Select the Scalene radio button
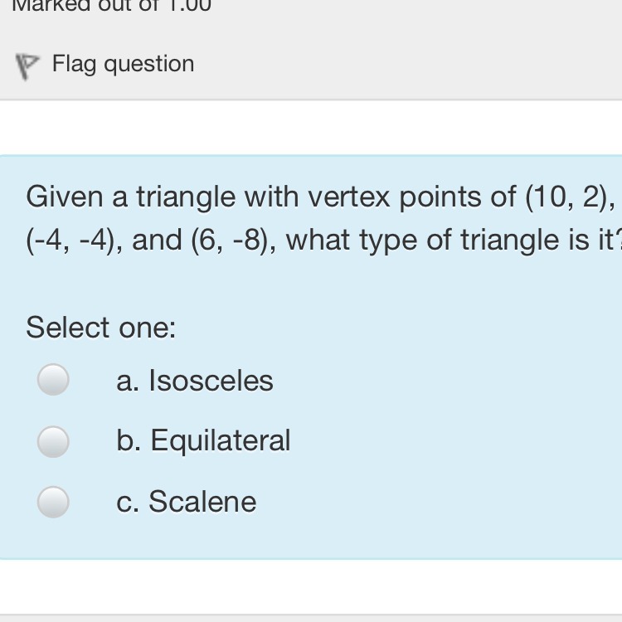 53,501
